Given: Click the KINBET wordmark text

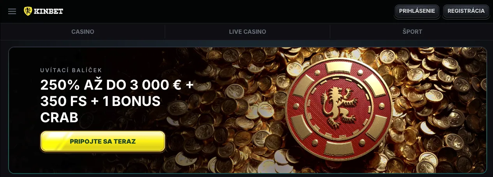Looking at the screenshot, I should (x=48, y=11).
